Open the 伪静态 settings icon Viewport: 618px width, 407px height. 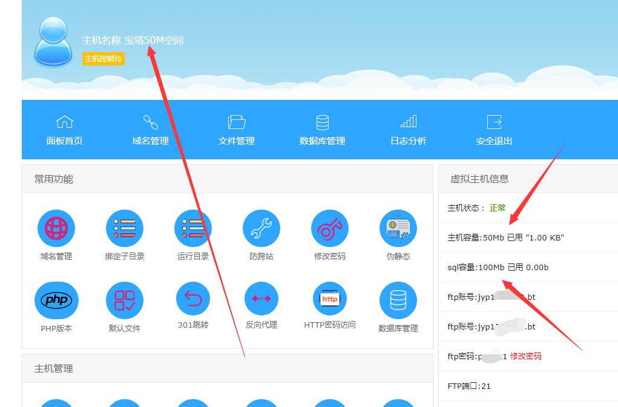[398, 228]
